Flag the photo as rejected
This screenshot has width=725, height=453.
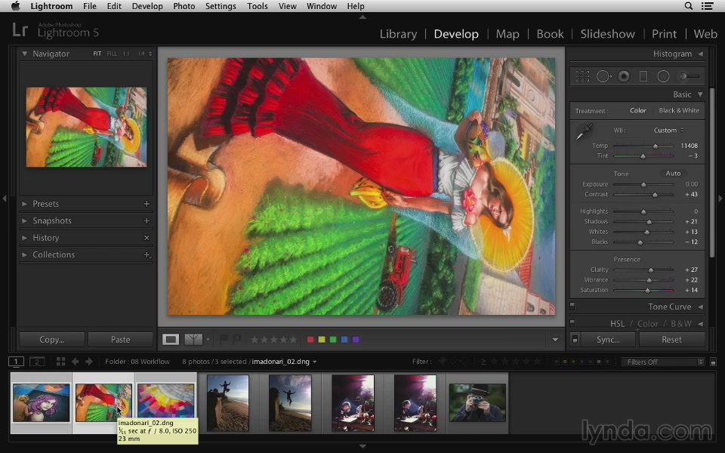coord(236,340)
